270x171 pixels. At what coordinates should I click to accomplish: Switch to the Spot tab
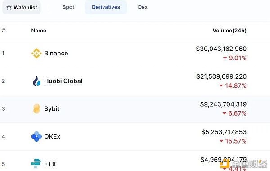click(x=68, y=7)
